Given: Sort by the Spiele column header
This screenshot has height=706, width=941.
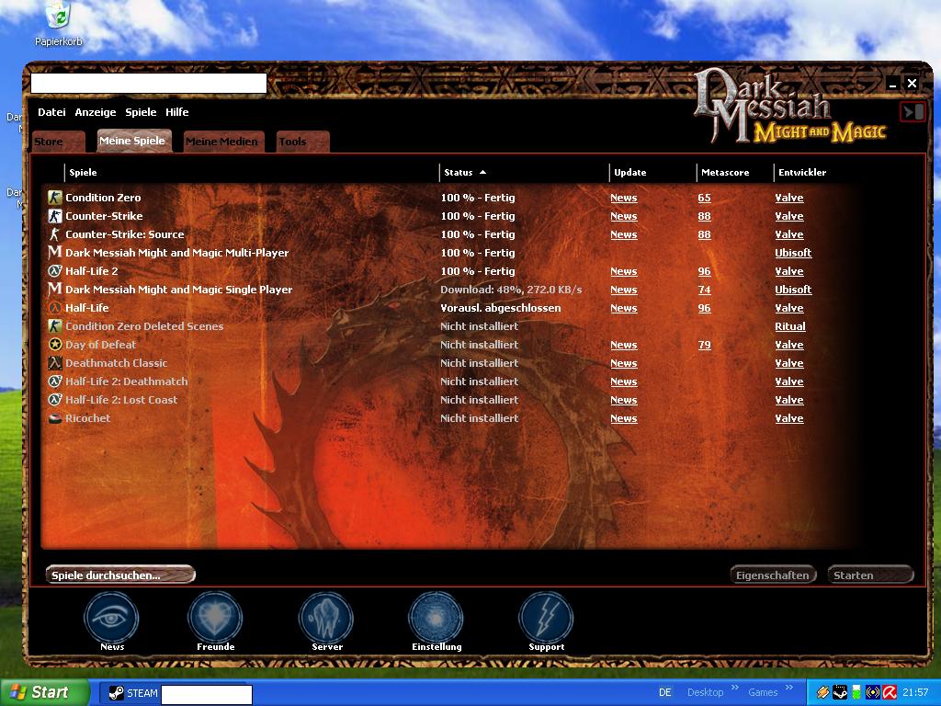Looking at the screenshot, I should (x=252, y=172).
